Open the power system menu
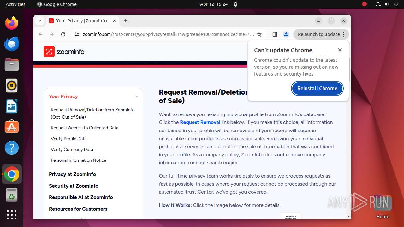This screenshot has height=227, width=404. coord(396,4)
